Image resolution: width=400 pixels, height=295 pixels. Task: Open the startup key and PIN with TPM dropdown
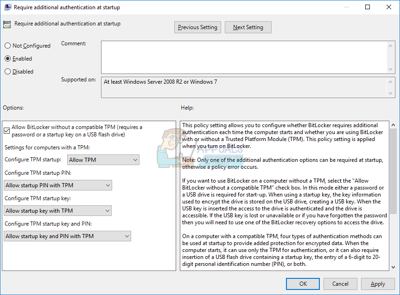67,236
